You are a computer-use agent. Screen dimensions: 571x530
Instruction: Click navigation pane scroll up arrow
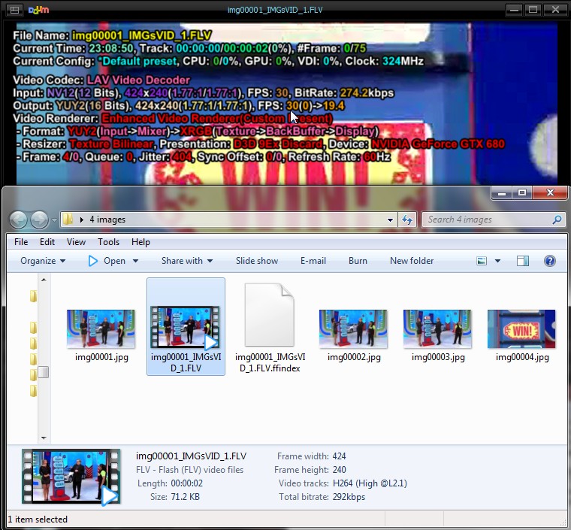tap(44, 280)
